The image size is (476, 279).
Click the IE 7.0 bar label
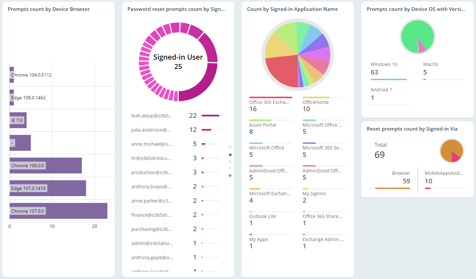tap(17, 120)
